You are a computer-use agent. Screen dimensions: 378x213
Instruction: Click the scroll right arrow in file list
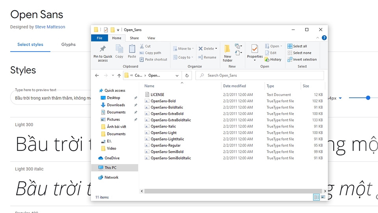325,191
